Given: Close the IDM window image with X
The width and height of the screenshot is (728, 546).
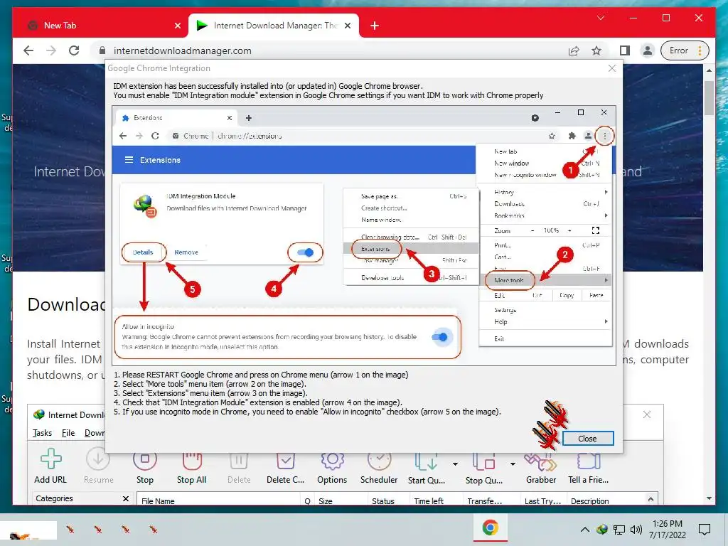Looking at the screenshot, I should point(647,414).
